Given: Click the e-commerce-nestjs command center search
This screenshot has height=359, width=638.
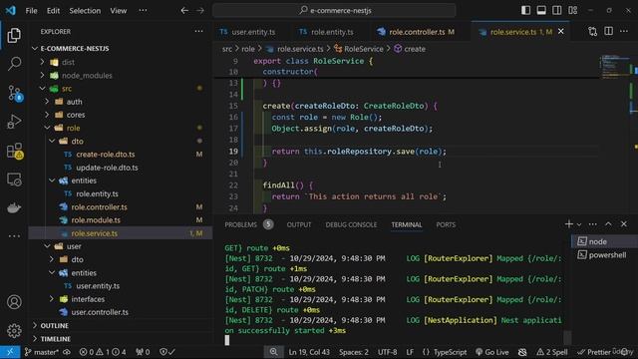Looking at the screenshot, I should point(335,11).
